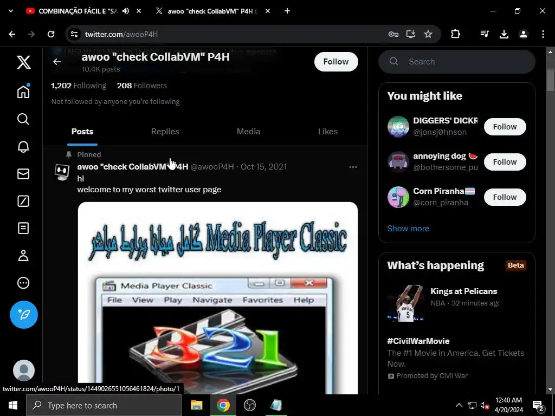Open Explore search in the sidebar
555x416 pixels.
[23, 119]
